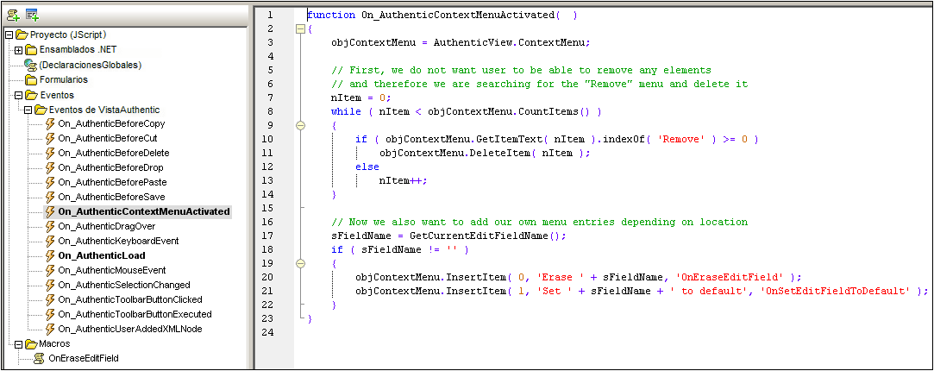Select Eventos de VistaAuthentic folder label
This screenshot has width=934, height=371.
[104, 110]
